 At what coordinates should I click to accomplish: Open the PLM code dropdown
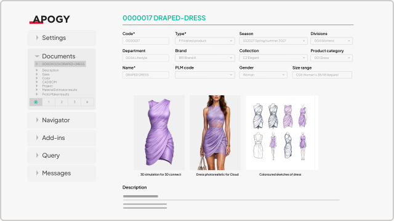tap(205, 75)
